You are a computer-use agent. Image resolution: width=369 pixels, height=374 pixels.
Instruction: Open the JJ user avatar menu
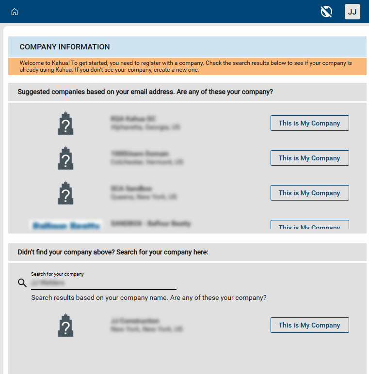tap(352, 12)
